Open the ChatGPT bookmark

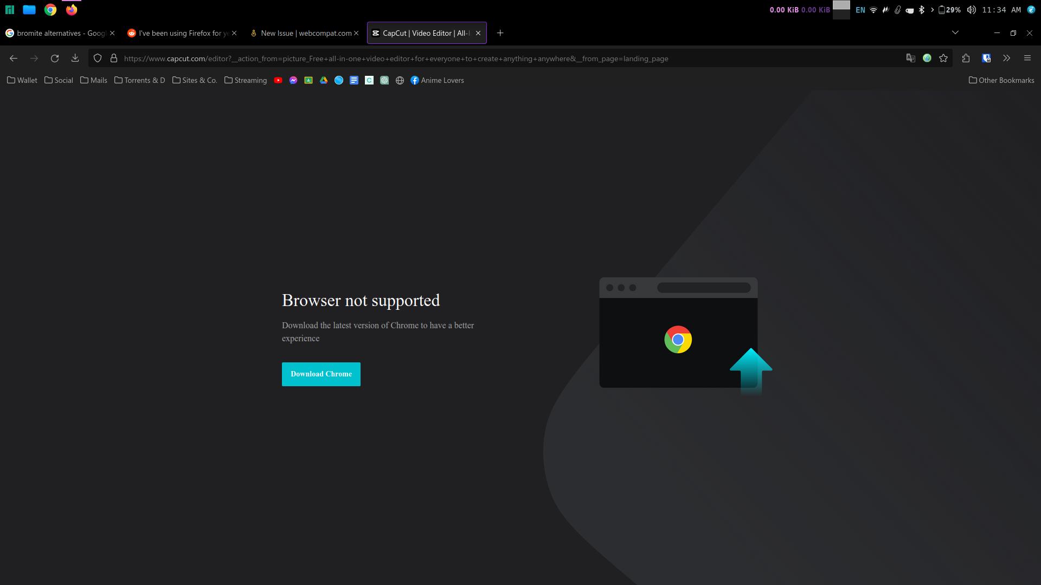coord(385,80)
